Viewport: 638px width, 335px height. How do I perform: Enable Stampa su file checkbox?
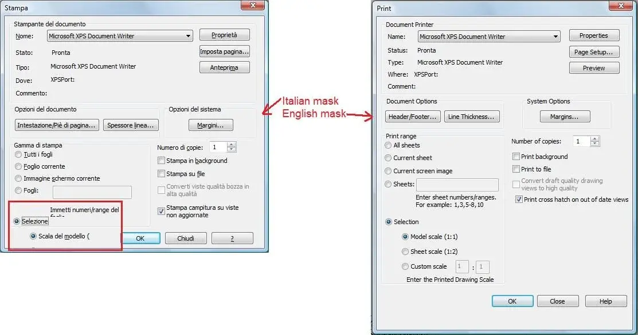coord(161,174)
